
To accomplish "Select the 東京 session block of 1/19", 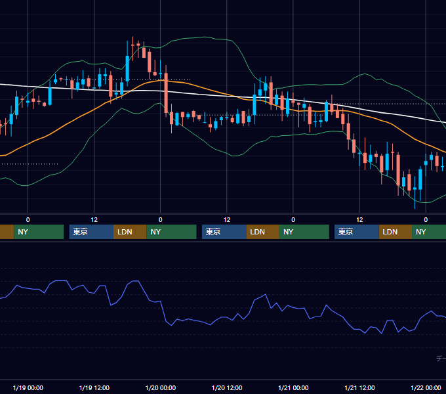I will pos(91,232).
